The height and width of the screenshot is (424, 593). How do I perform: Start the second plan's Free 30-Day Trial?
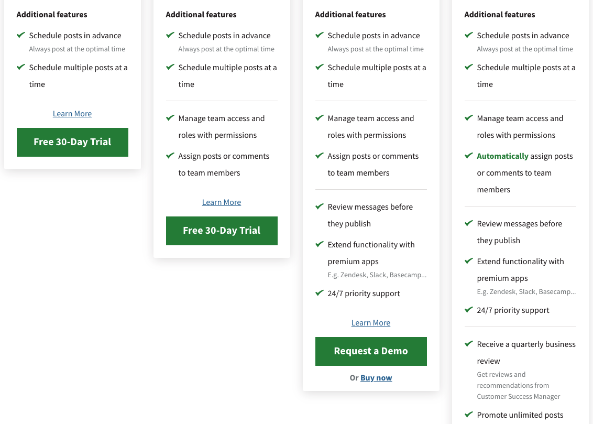222,231
